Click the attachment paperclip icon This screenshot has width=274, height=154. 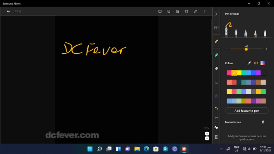click(x=195, y=11)
